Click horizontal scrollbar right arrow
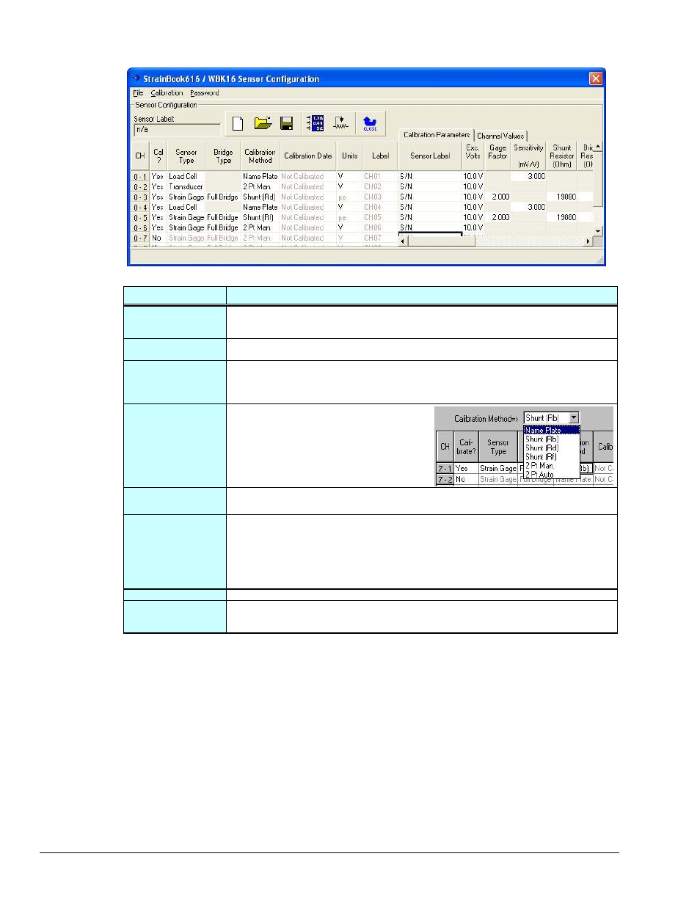The image size is (700, 906). coord(588,241)
